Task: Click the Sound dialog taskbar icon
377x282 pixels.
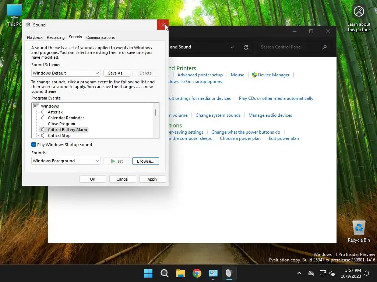Action: coord(229,273)
